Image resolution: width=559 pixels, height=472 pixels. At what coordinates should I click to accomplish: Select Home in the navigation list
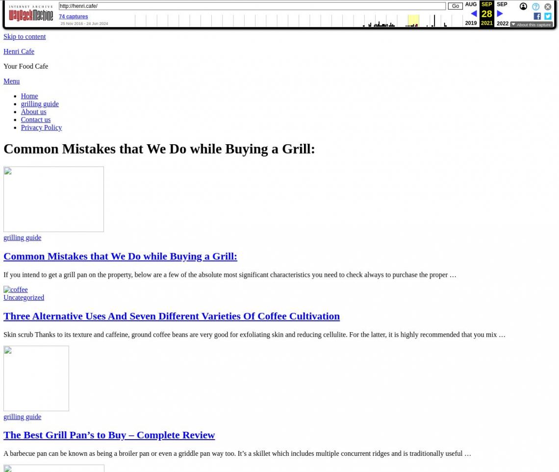coord(29,96)
